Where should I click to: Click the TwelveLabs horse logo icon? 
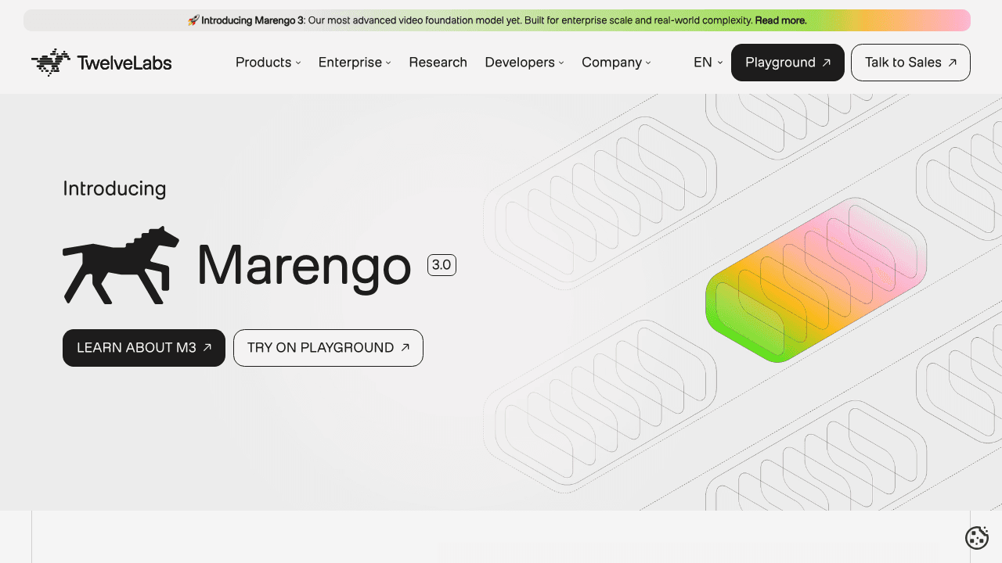[51, 63]
